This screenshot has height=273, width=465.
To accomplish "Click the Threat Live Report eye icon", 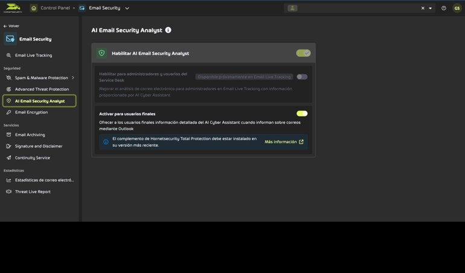I will pyautogui.click(x=8, y=191).
